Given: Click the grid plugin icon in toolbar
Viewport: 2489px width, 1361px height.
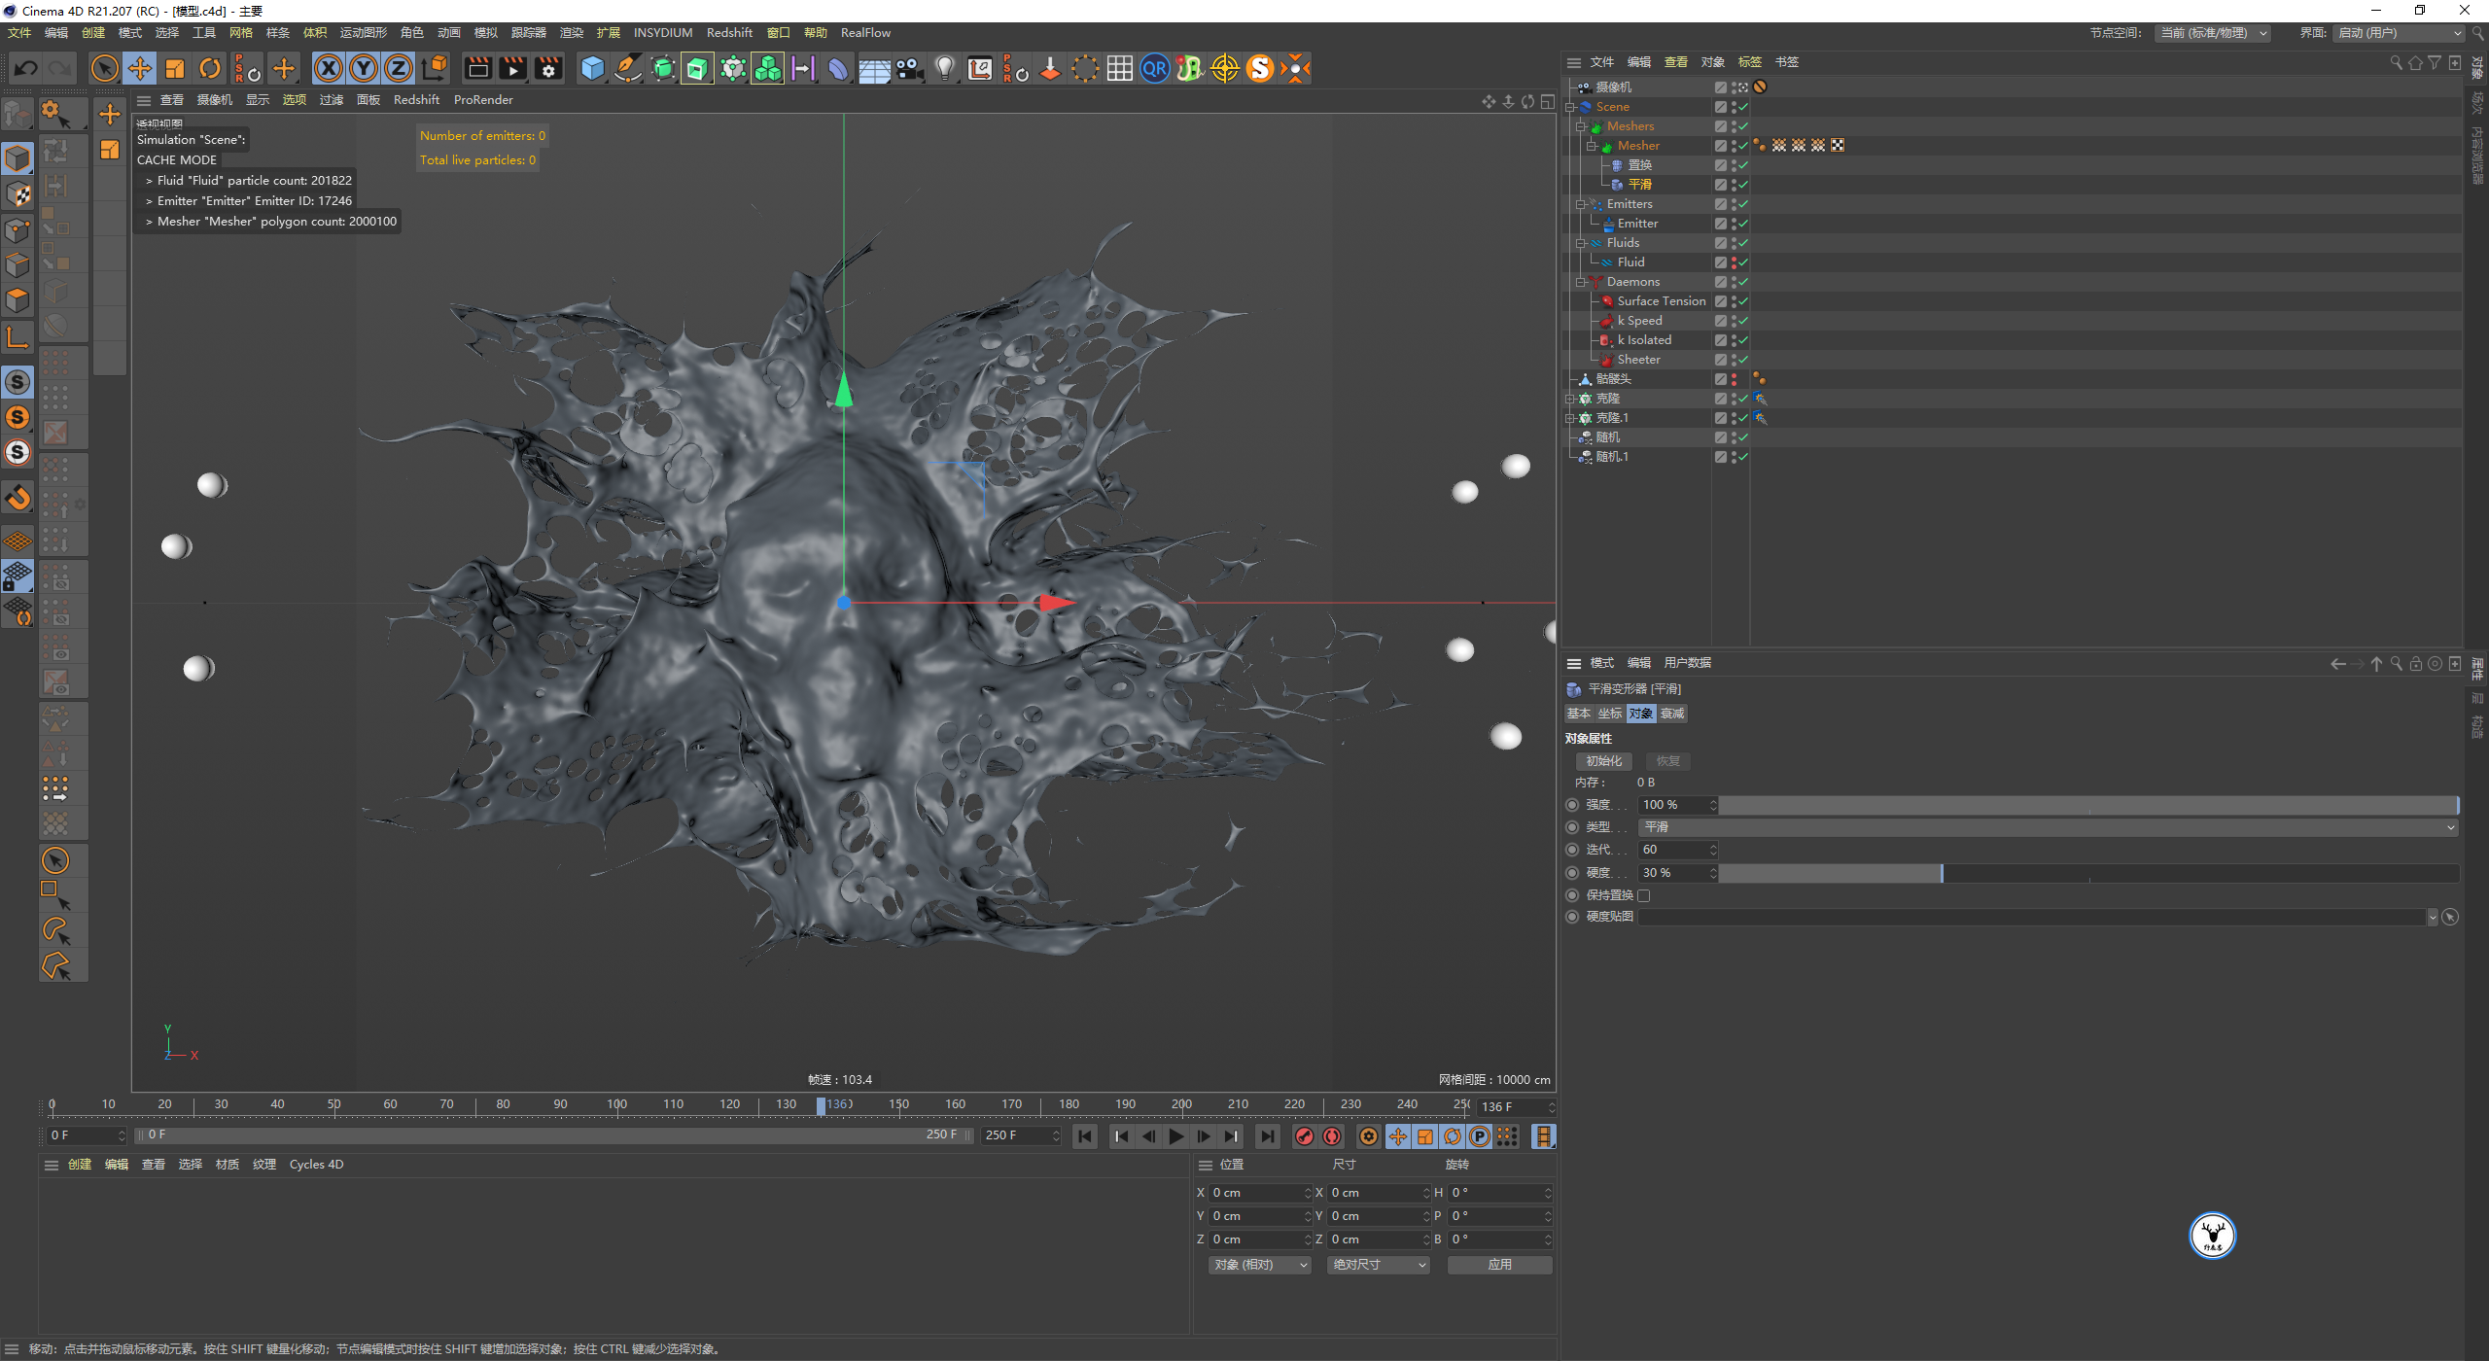Looking at the screenshot, I should click(1120, 68).
